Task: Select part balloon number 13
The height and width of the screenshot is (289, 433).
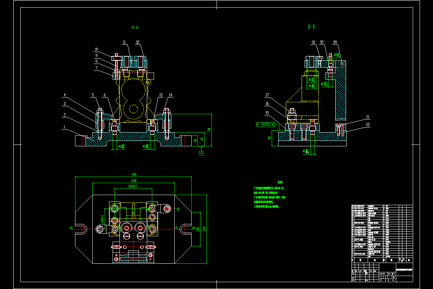Action: pos(161,95)
